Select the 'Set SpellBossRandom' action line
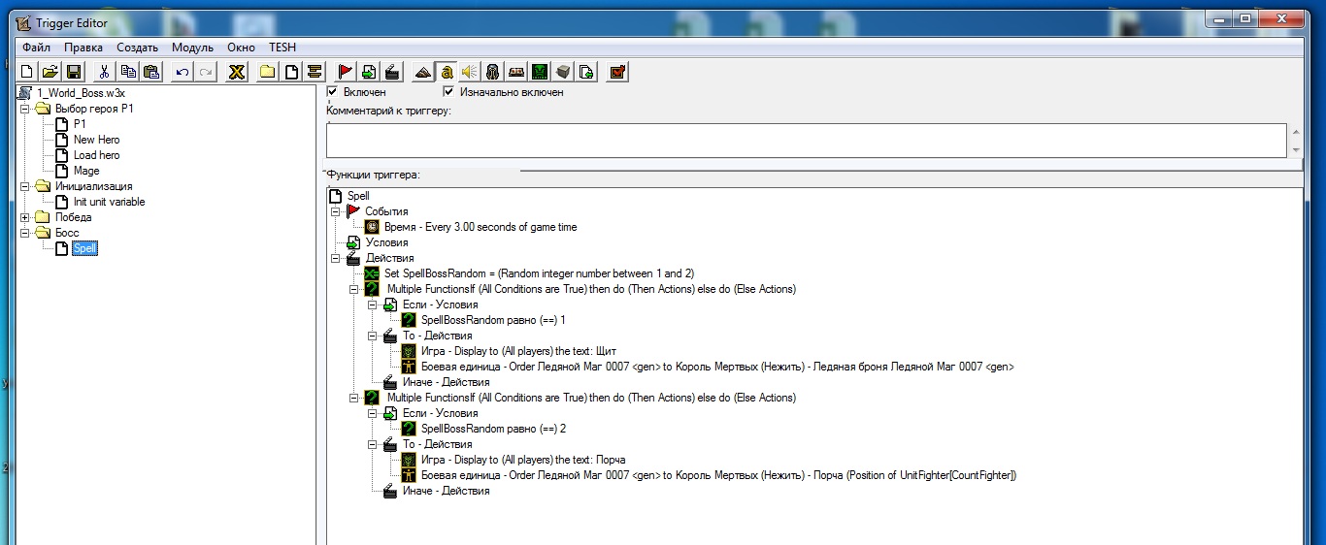 [539, 273]
